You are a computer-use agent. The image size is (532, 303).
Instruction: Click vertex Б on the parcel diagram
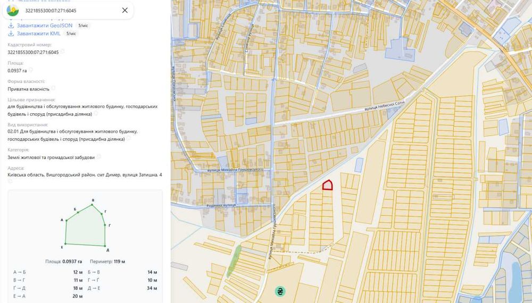point(78,213)
